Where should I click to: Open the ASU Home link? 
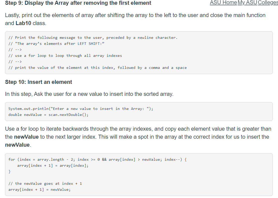tap(223, 3)
